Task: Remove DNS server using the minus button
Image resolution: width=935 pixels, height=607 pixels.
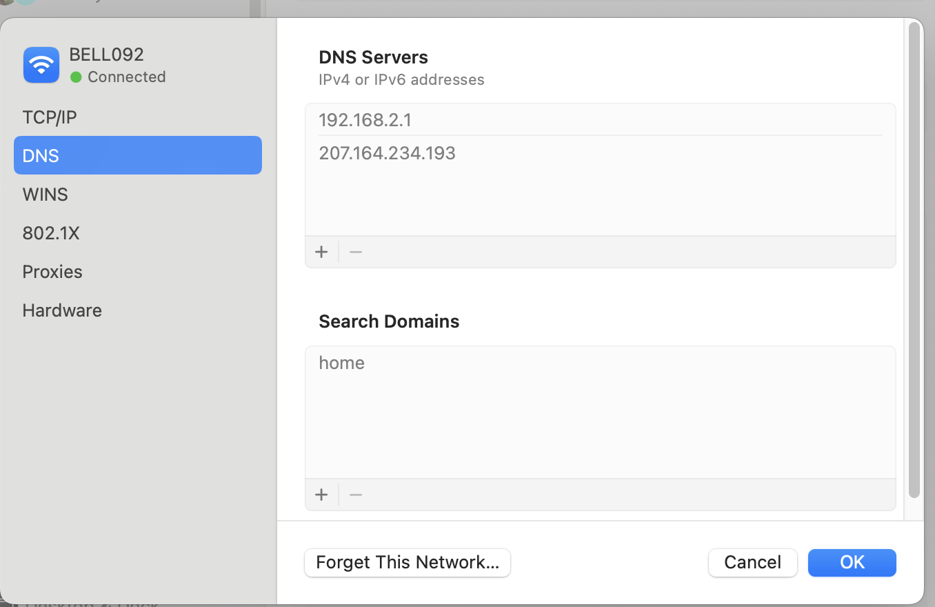Action: click(x=356, y=252)
